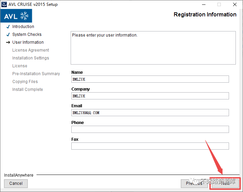243x192 pixels.
Task: Click the Registration Information heading
Action: tap(205, 15)
